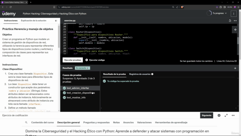
Task: Click the Siguiente button
Action: tap(207, 115)
